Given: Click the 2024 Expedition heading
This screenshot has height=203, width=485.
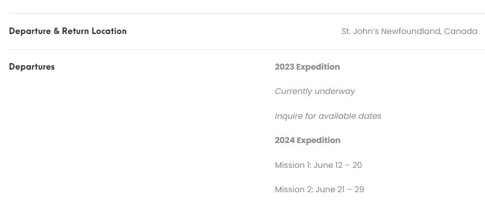Looking at the screenshot, I should click(308, 140).
